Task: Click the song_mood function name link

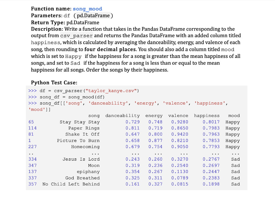Action: 87,9
